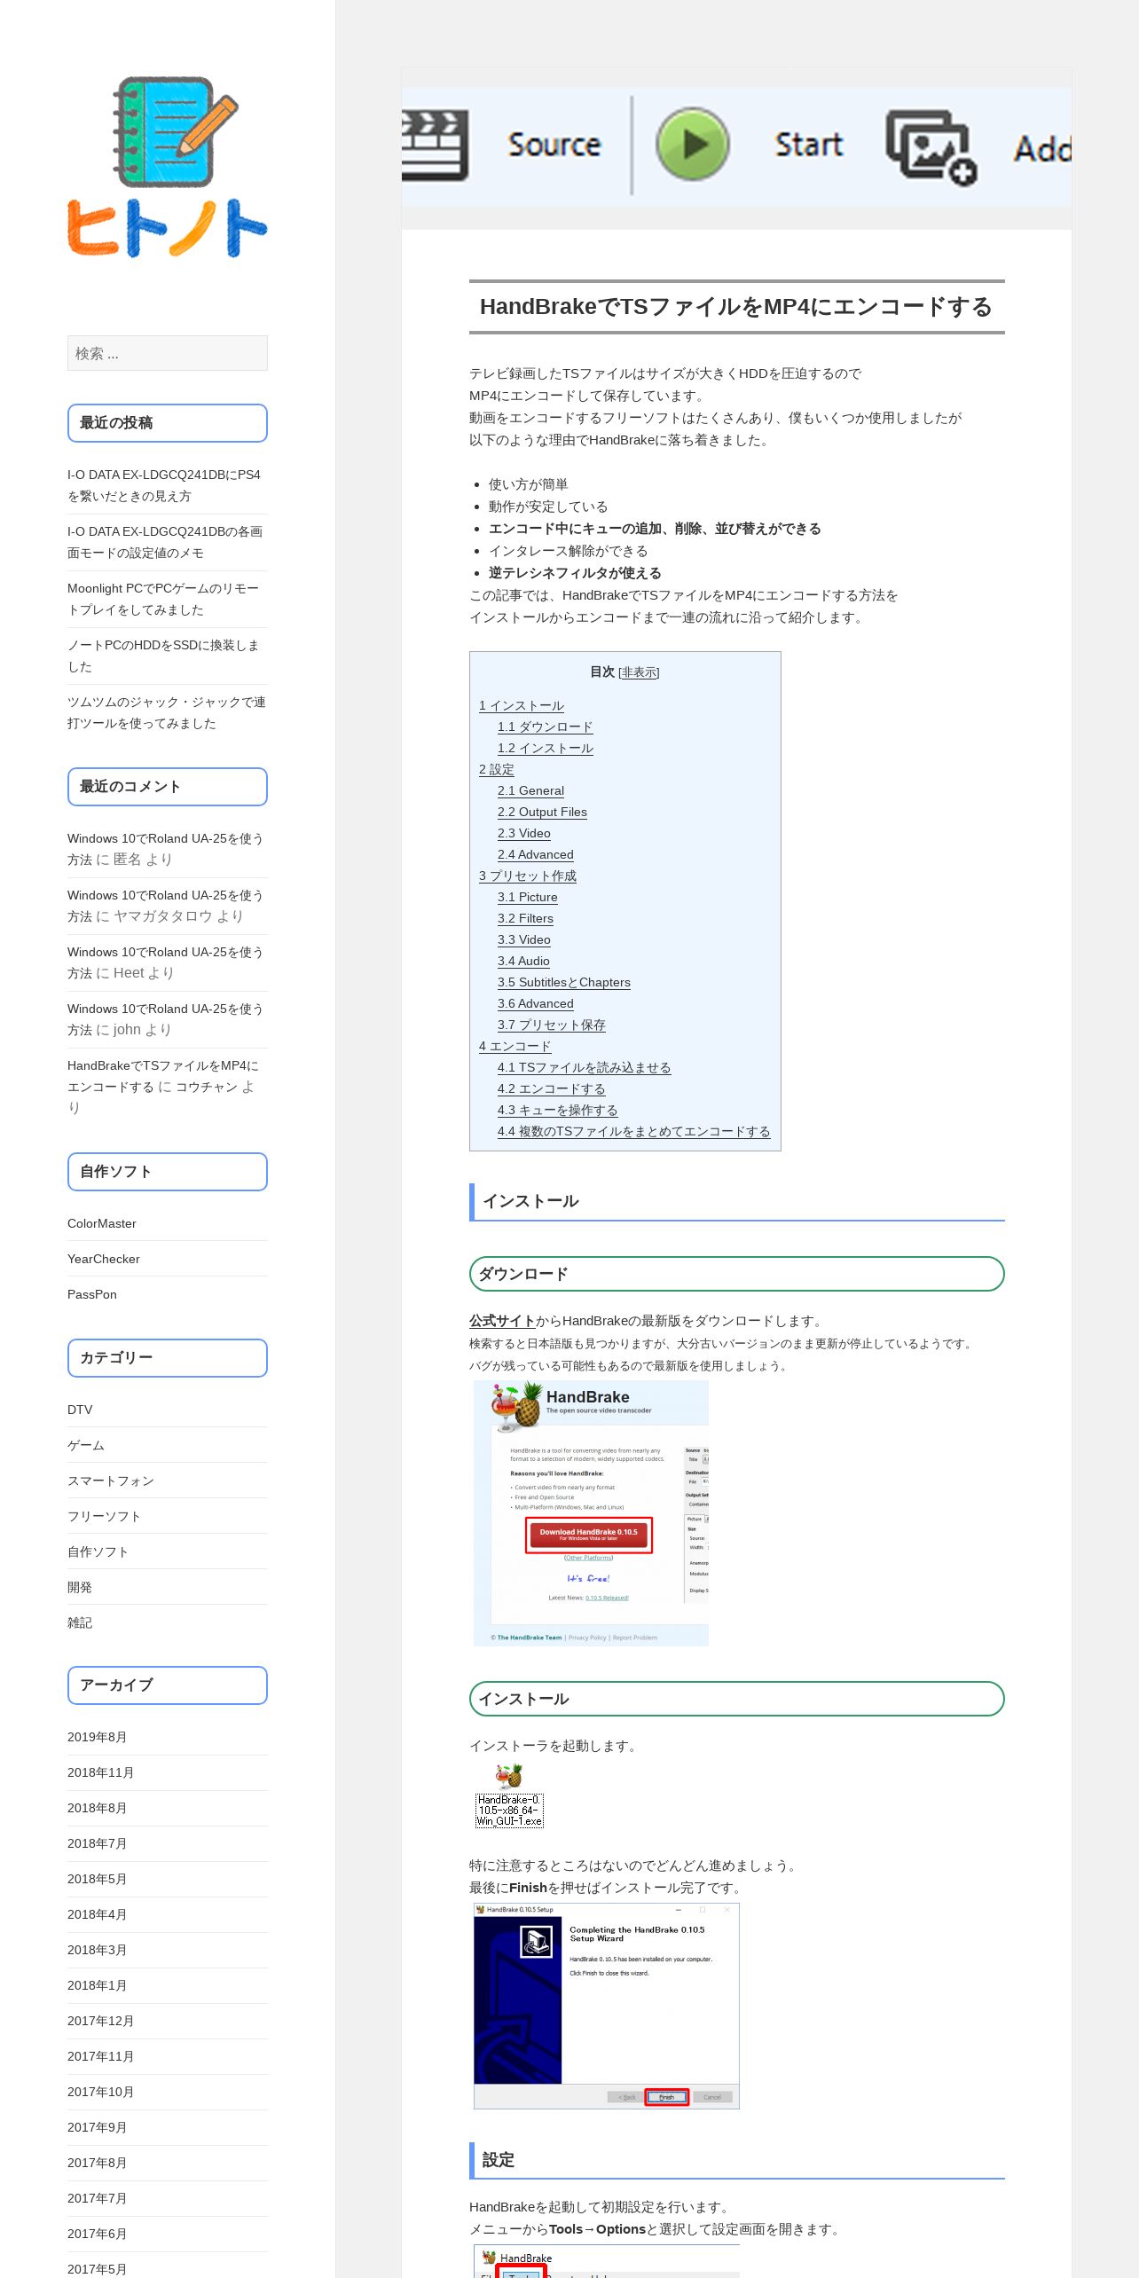Jump to TOC item 3.1 Picture
Image resolution: width=1139 pixels, height=2278 pixels.
pos(528,897)
